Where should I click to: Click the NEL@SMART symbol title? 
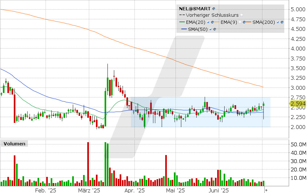pyautogui.click(x=195, y=9)
